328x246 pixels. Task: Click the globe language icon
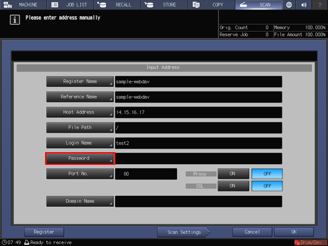(x=289, y=4)
